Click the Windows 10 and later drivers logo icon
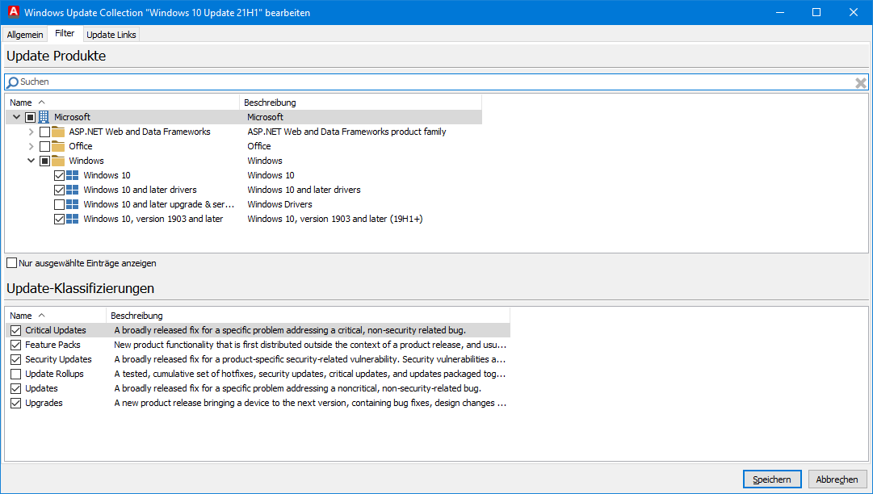 73,190
